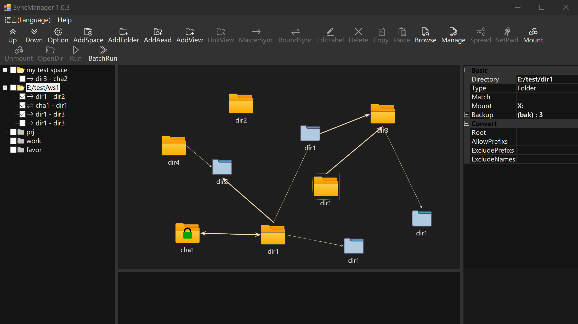Enable the dir3 - cha2 checkbox
Viewport: 578px width, 324px height.
22,79
